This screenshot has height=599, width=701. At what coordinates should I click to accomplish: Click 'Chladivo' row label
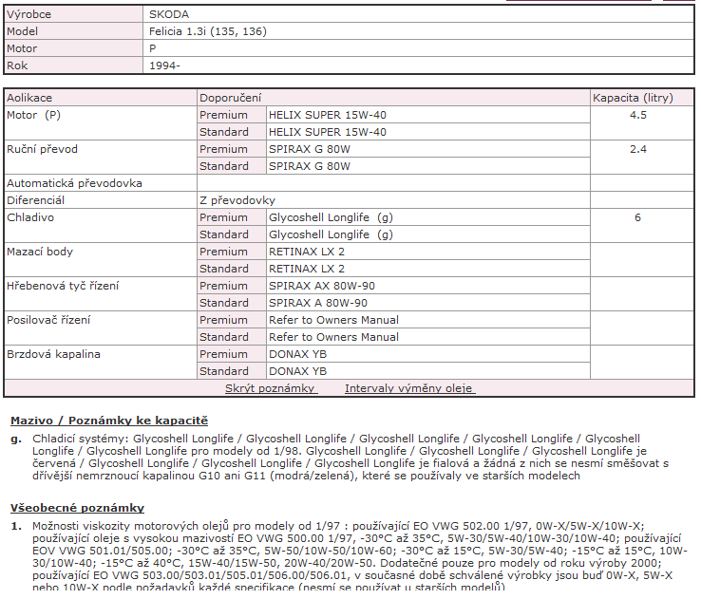tap(30, 217)
